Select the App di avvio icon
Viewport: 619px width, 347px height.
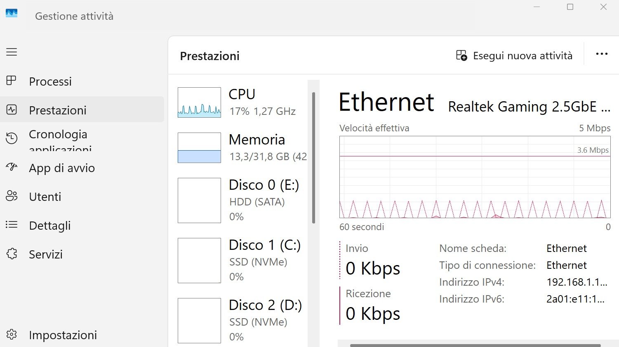click(12, 167)
